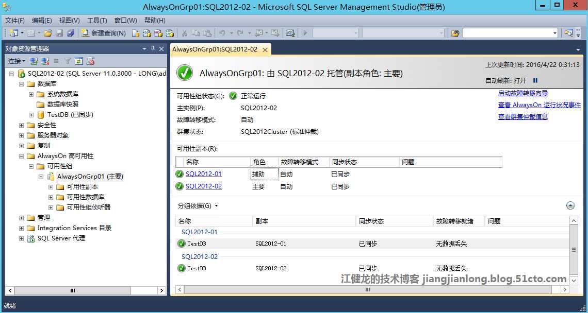Click the DMX query icon
This screenshot has width=588, height=313.
pyautogui.click(x=158, y=33)
